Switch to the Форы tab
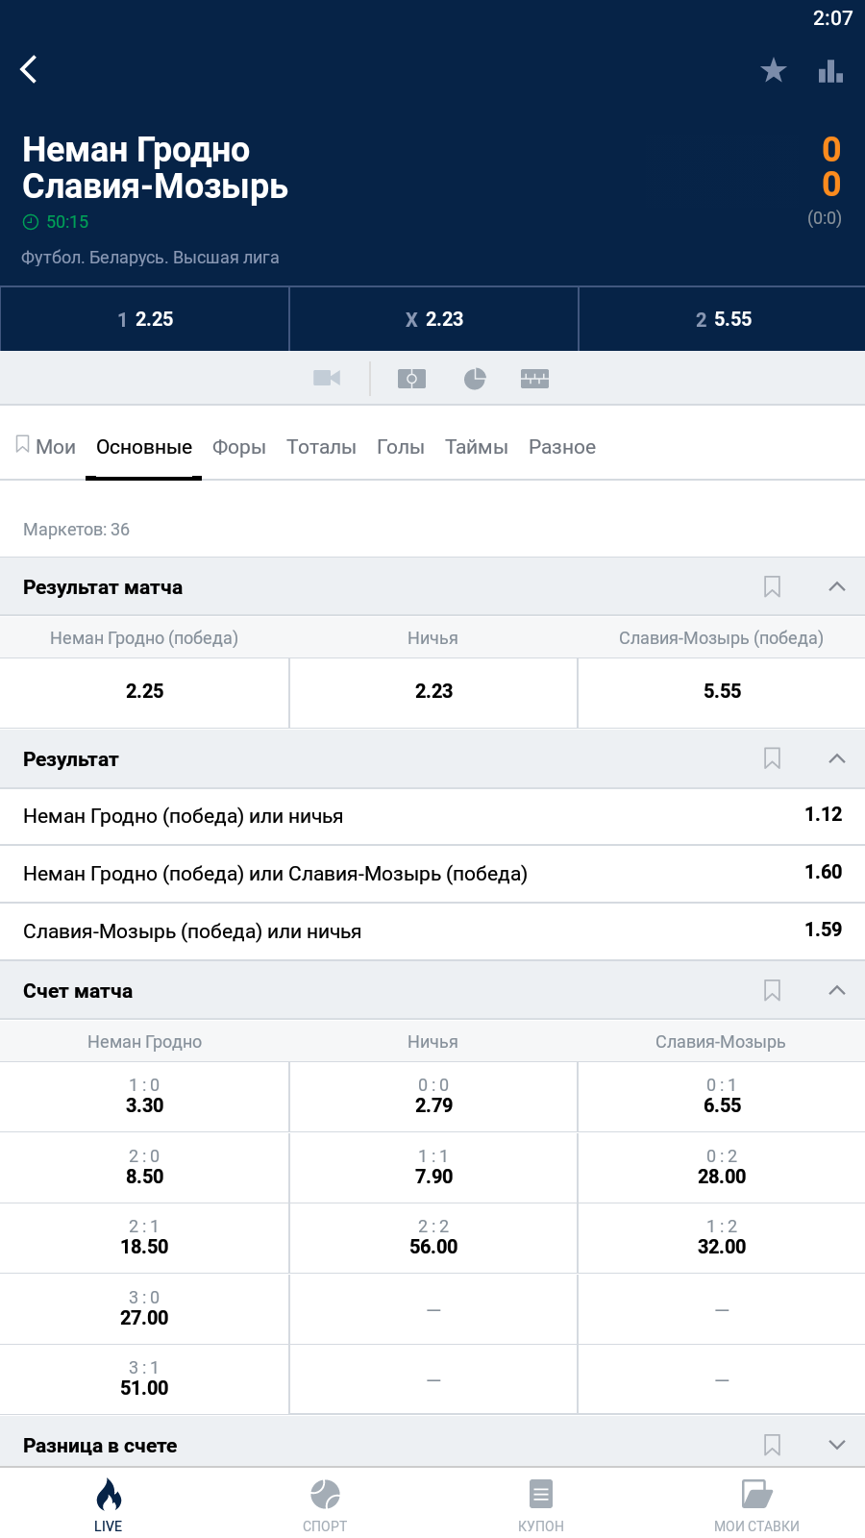Image resolution: width=865 pixels, height=1538 pixels. (238, 447)
